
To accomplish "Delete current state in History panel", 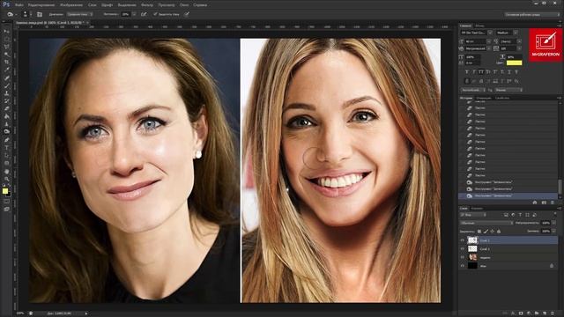I will (x=553, y=203).
